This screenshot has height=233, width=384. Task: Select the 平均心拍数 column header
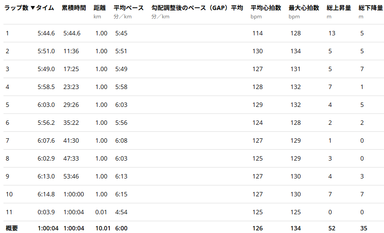(266, 8)
